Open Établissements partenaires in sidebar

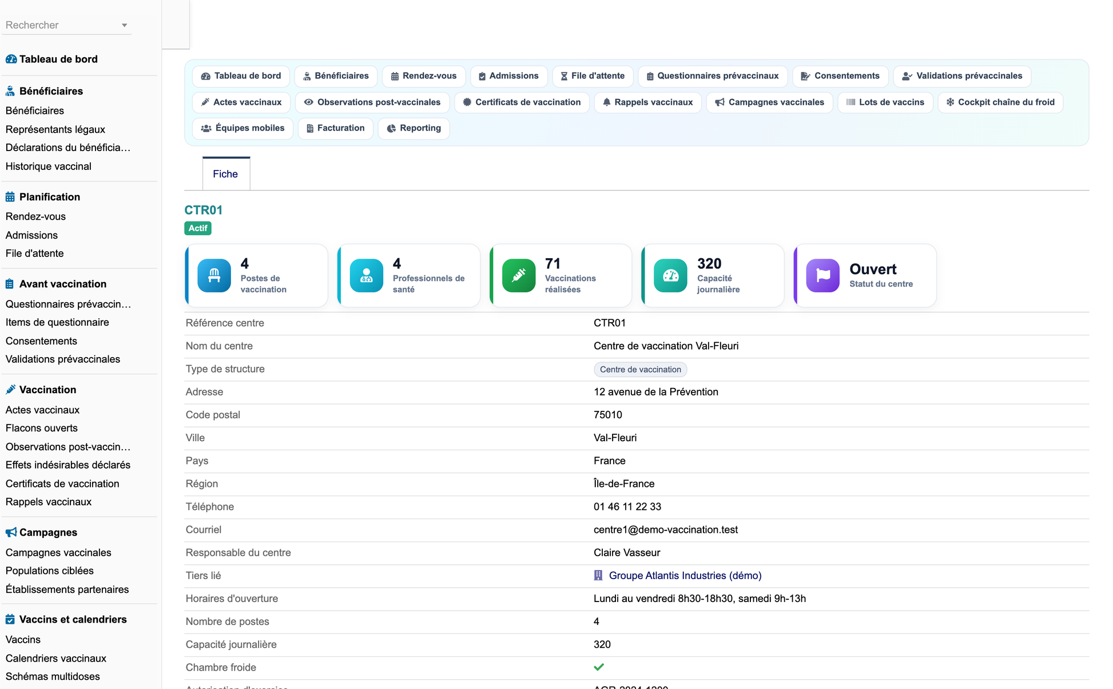point(67,589)
